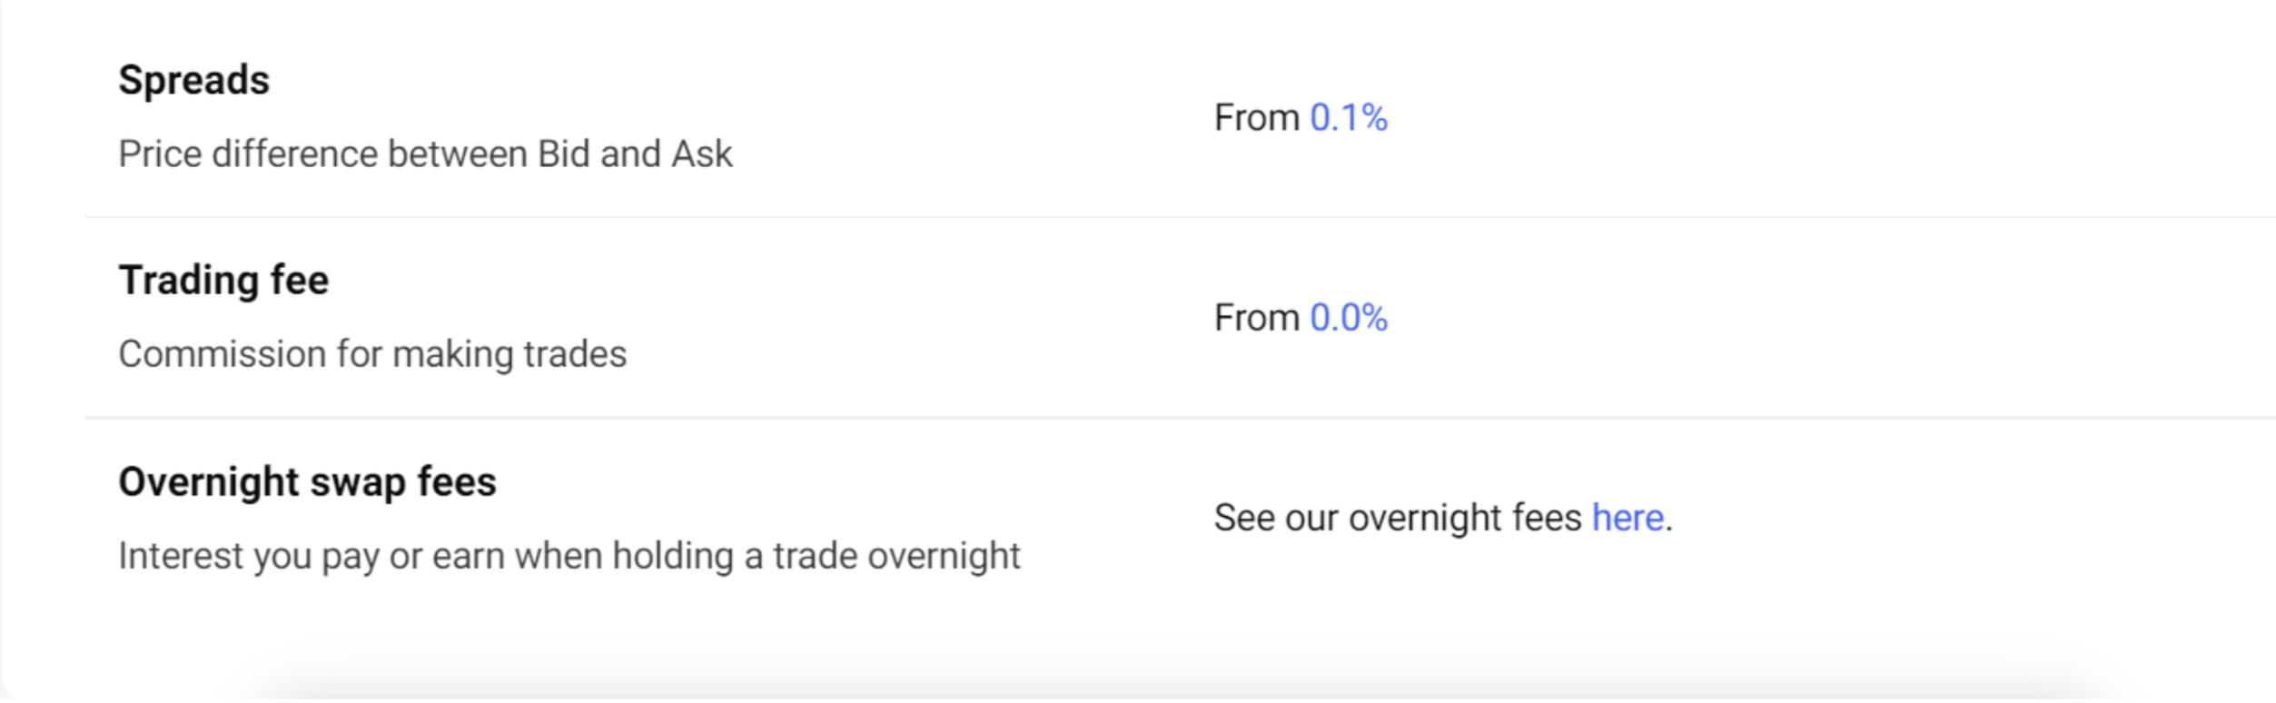2276x703 pixels.
Task: Click the 'Interest you pay or earn' description
Action: (x=569, y=556)
